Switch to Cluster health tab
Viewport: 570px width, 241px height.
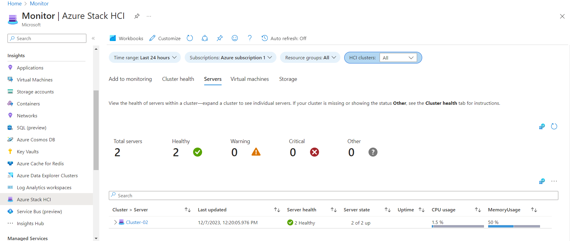pos(178,79)
